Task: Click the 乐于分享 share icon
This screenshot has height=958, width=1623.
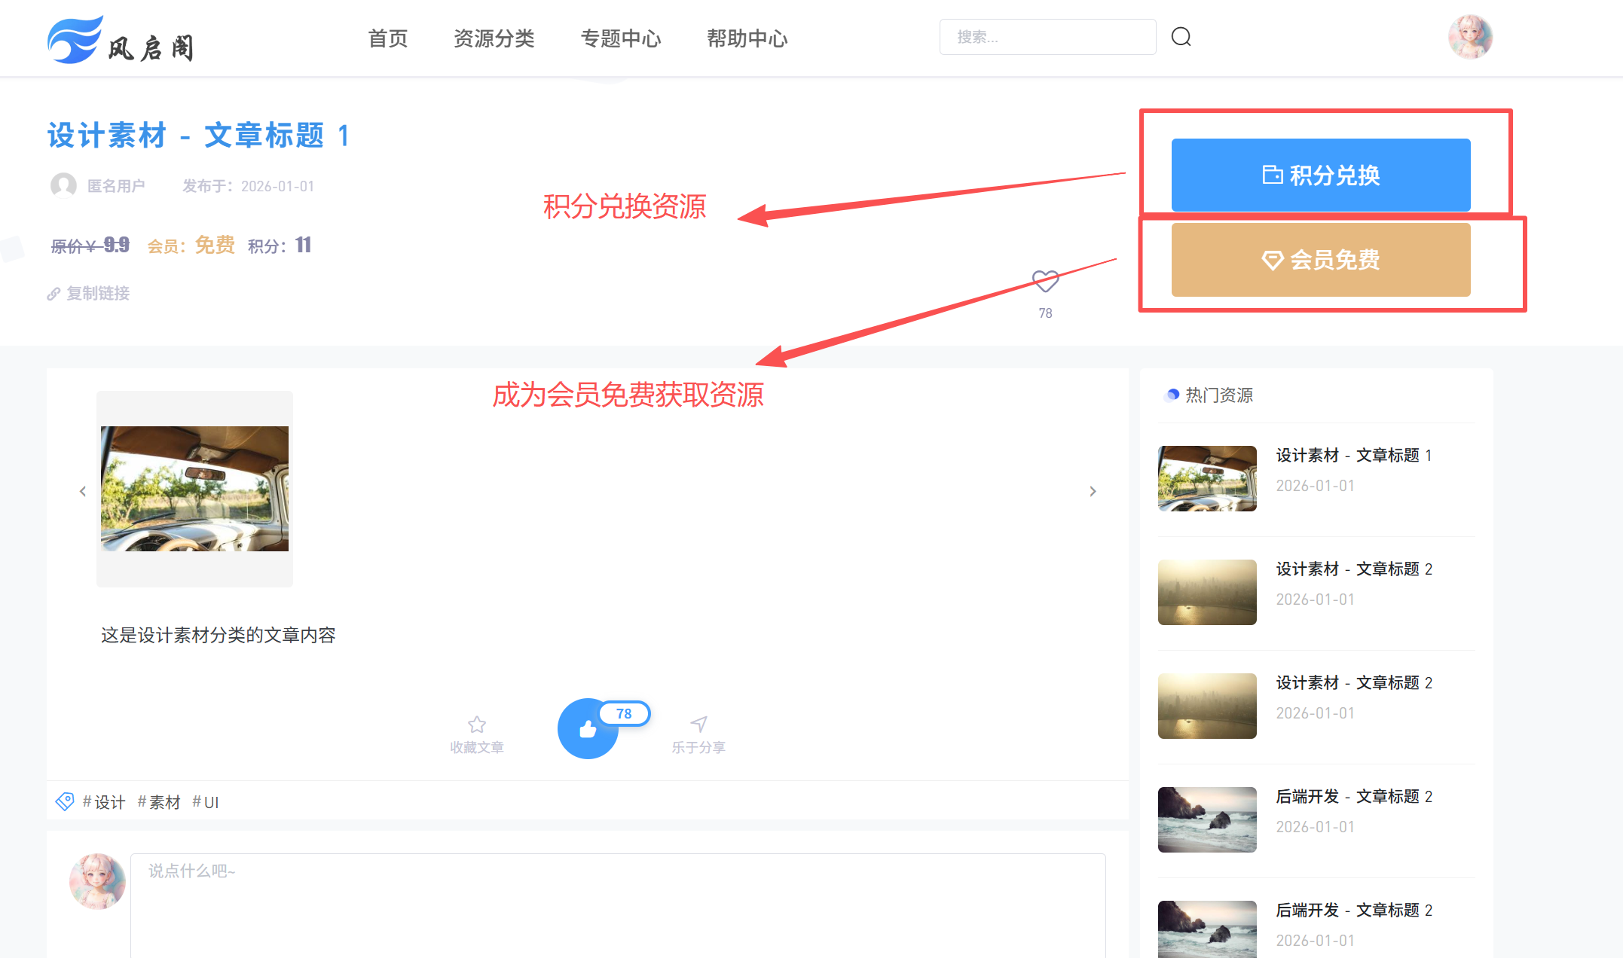Action: pos(698,725)
